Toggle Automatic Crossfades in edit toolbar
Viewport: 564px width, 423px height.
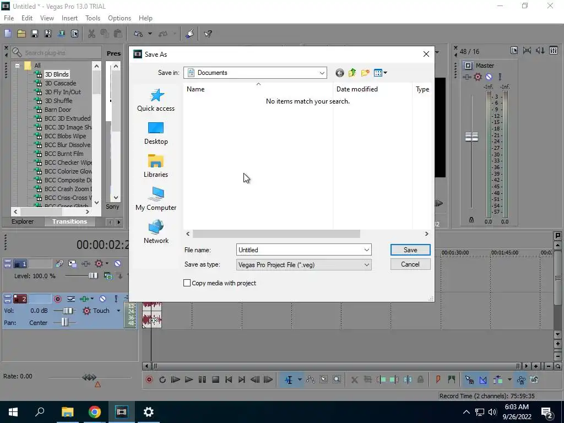(482, 379)
